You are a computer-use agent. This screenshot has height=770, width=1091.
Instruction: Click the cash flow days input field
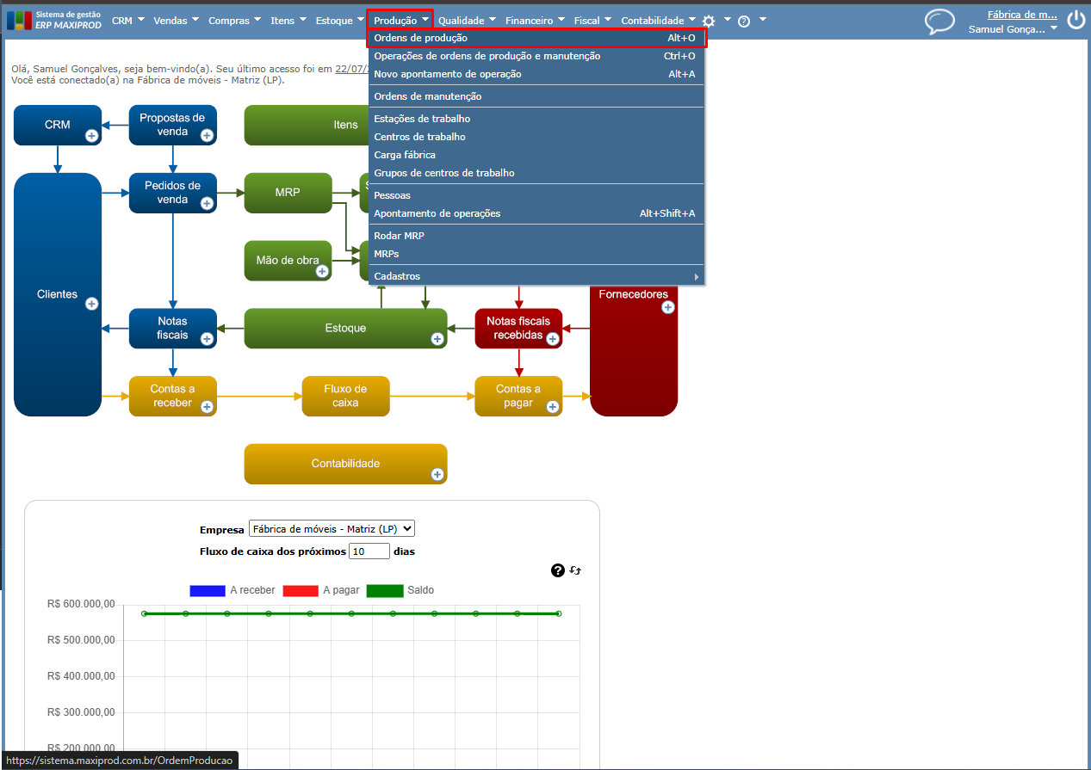tap(369, 551)
